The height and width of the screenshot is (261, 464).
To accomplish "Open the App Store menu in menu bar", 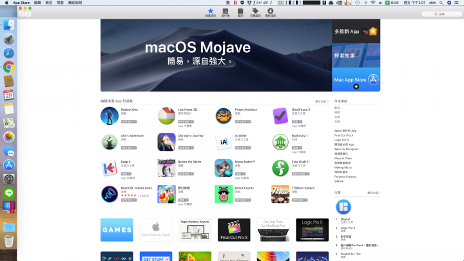I will [x=21, y=3].
